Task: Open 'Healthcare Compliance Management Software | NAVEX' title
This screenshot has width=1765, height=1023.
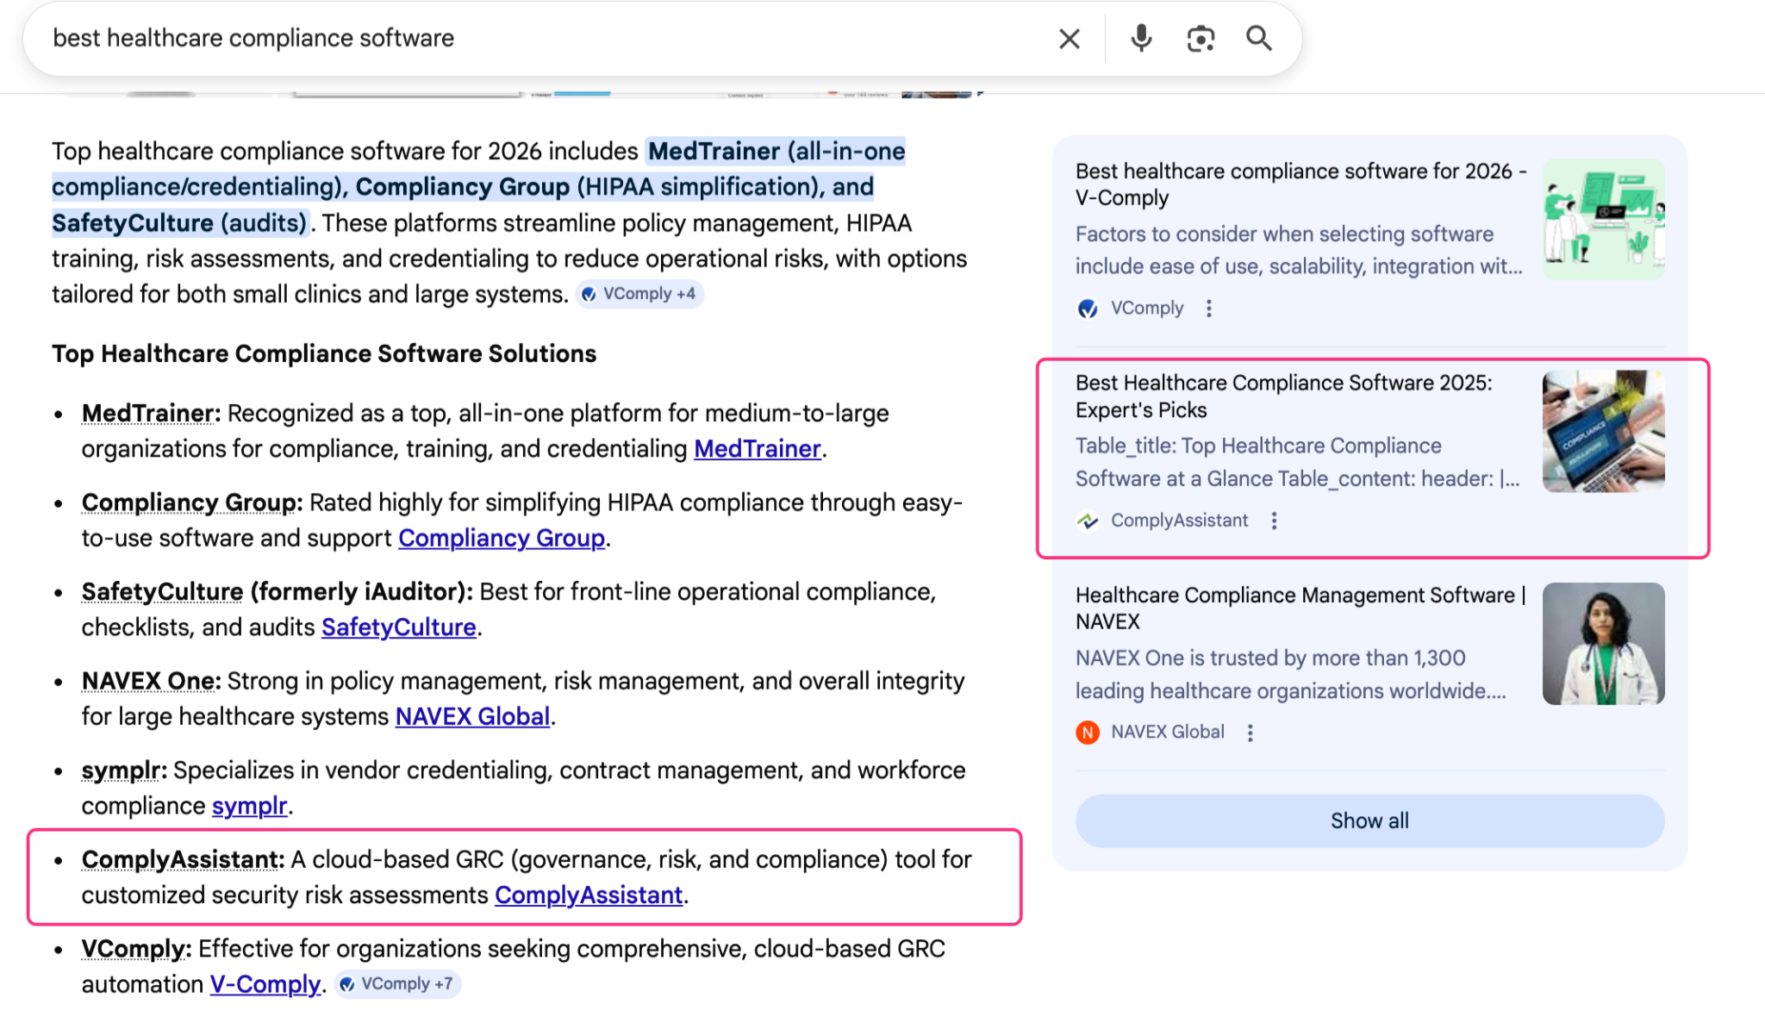Action: [1300, 608]
